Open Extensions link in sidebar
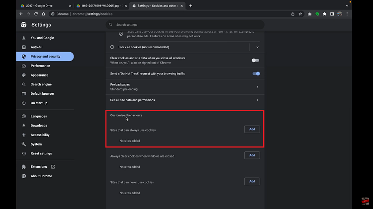373x209 pixels. 38,167
